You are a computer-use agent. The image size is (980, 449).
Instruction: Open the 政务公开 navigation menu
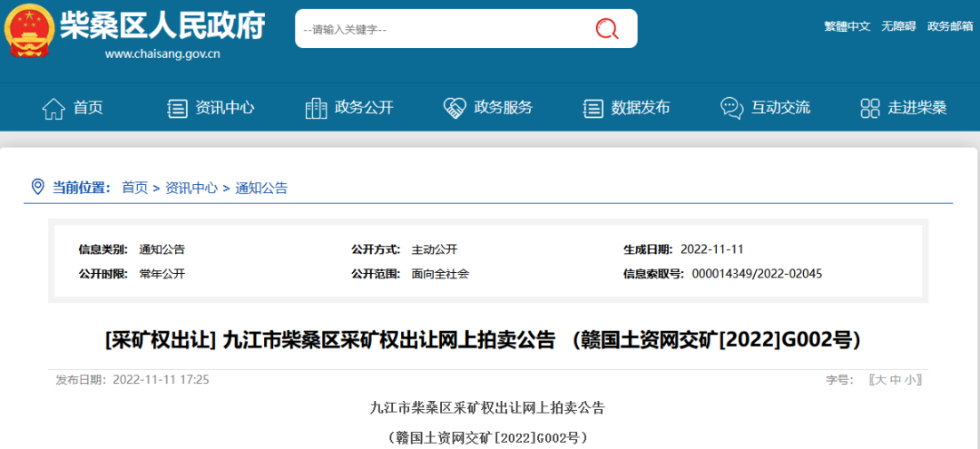364,108
